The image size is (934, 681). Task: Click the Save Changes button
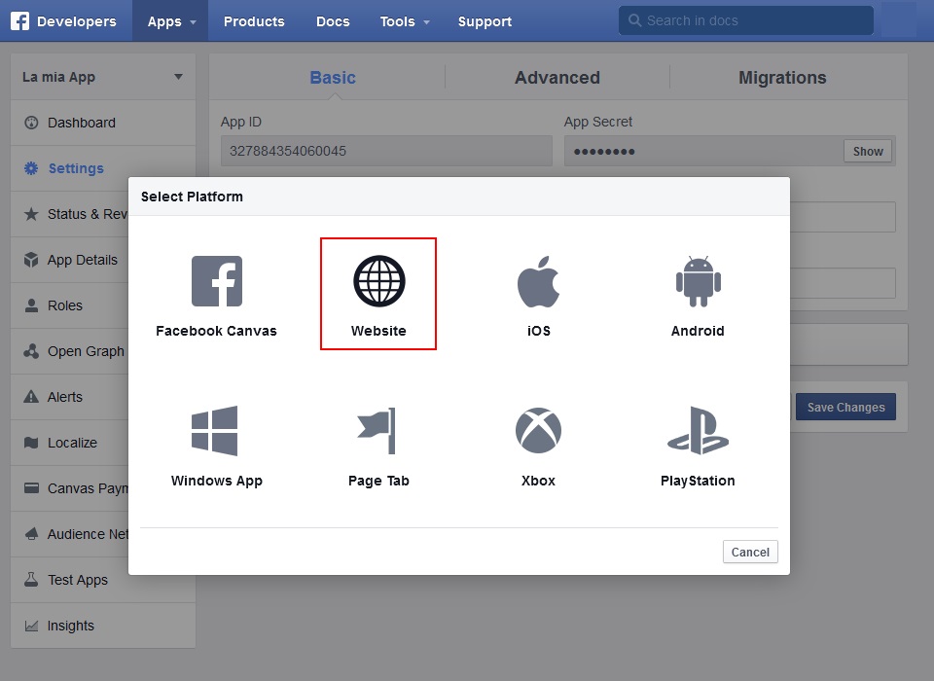pyautogui.click(x=845, y=408)
